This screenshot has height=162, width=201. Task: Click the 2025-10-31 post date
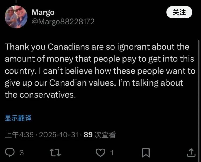59,135
